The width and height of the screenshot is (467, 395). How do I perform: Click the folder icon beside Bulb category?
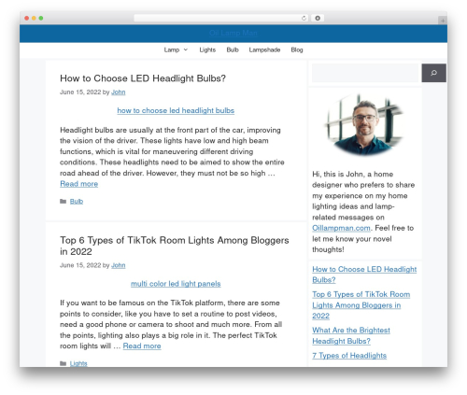point(64,202)
